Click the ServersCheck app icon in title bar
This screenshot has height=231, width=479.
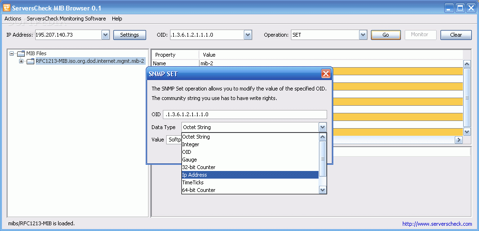point(6,8)
